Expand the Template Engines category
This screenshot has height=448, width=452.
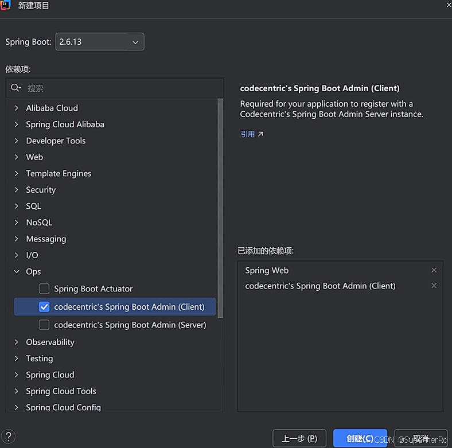click(x=17, y=174)
